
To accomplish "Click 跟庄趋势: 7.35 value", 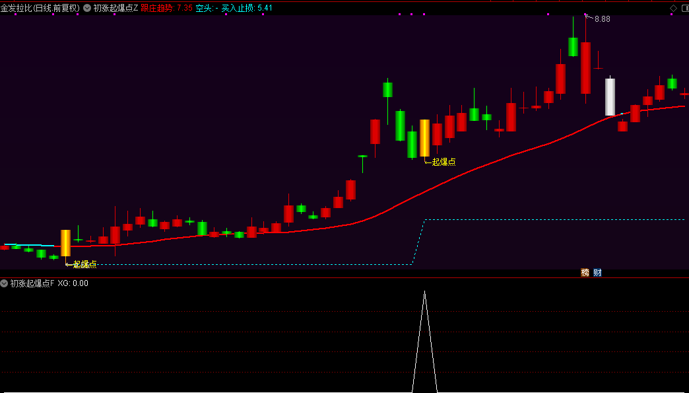I will (x=166, y=8).
